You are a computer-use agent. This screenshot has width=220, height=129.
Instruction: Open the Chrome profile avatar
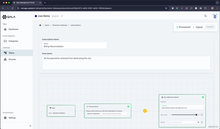212,8
